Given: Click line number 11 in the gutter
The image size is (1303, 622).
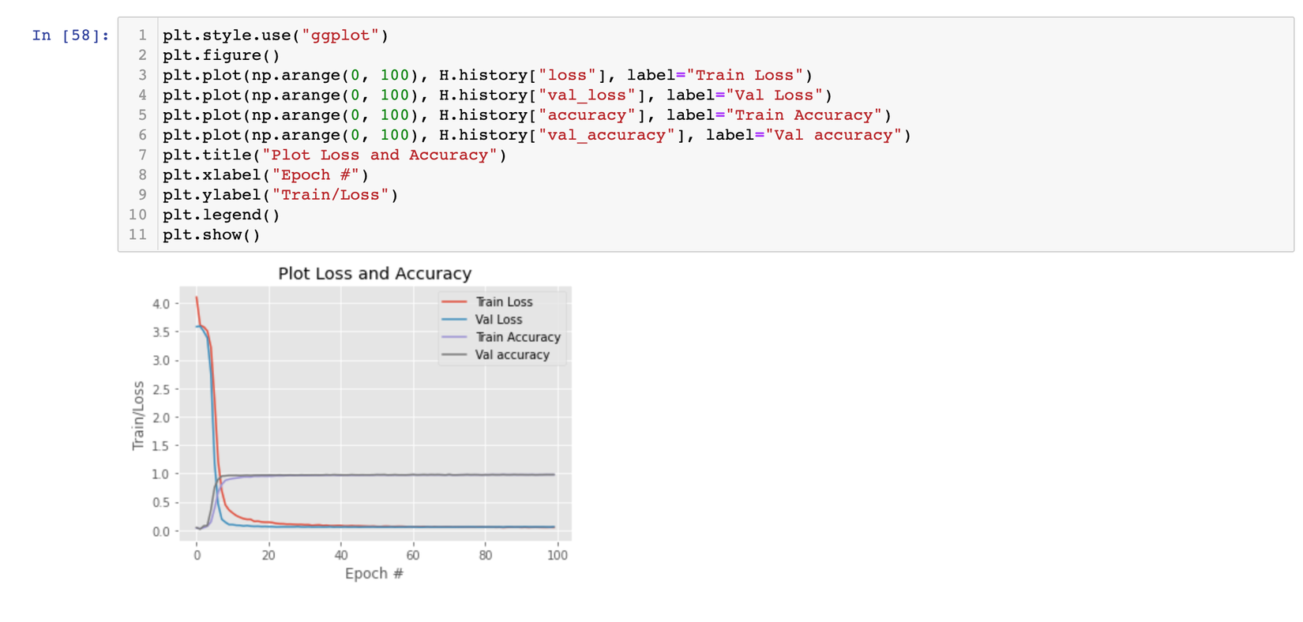Looking at the screenshot, I should pos(137,234).
